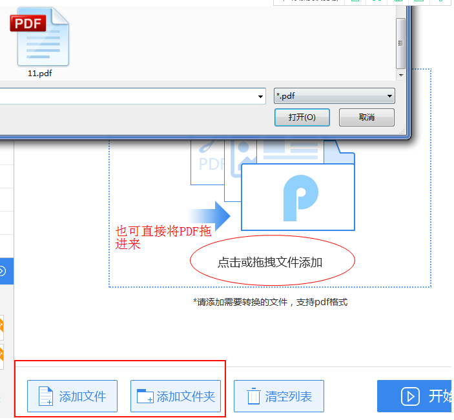
Task: Open the *.pdf file type dropdown
Action: 335,96
